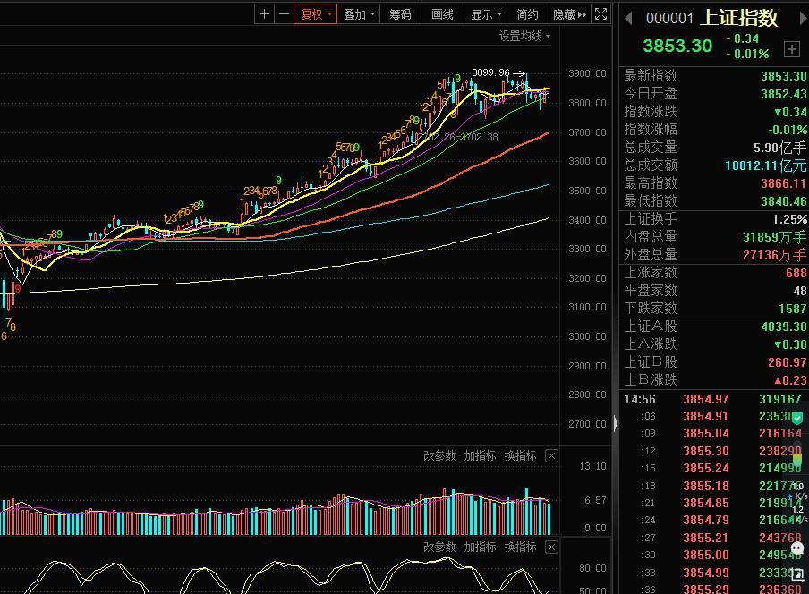Click 改参数 in KDJ indicator panel
Image resolution: width=809 pixels, height=594 pixels.
pos(439,547)
